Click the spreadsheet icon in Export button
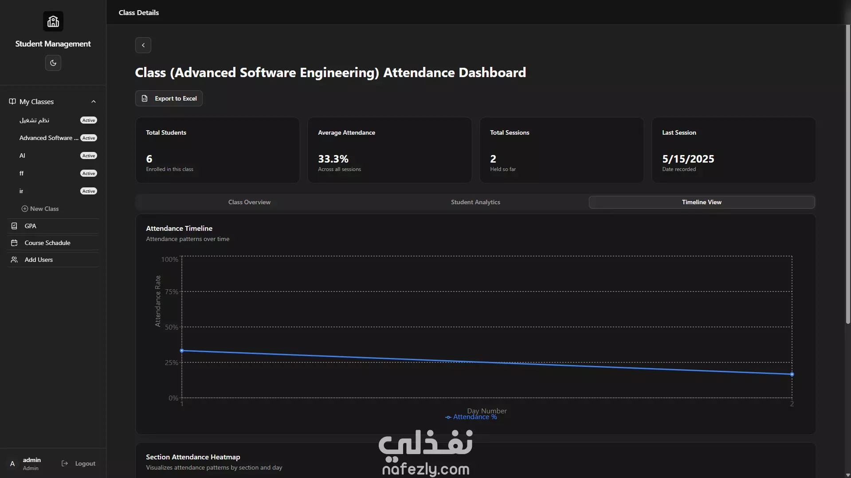This screenshot has height=478, width=851. 145,98
